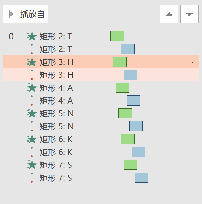Click the motion path icon for 矩形 7: S
The height and width of the screenshot is (204, 202).
(x=32, y=178)
